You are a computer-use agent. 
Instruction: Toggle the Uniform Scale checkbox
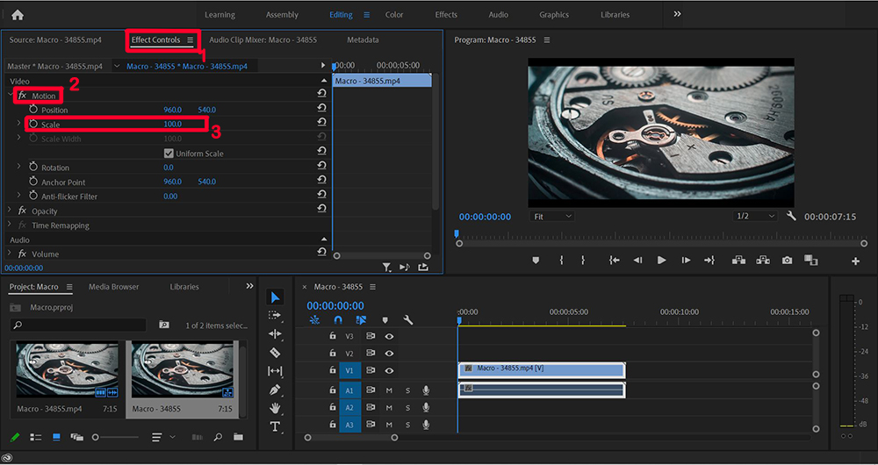(169, 154)
